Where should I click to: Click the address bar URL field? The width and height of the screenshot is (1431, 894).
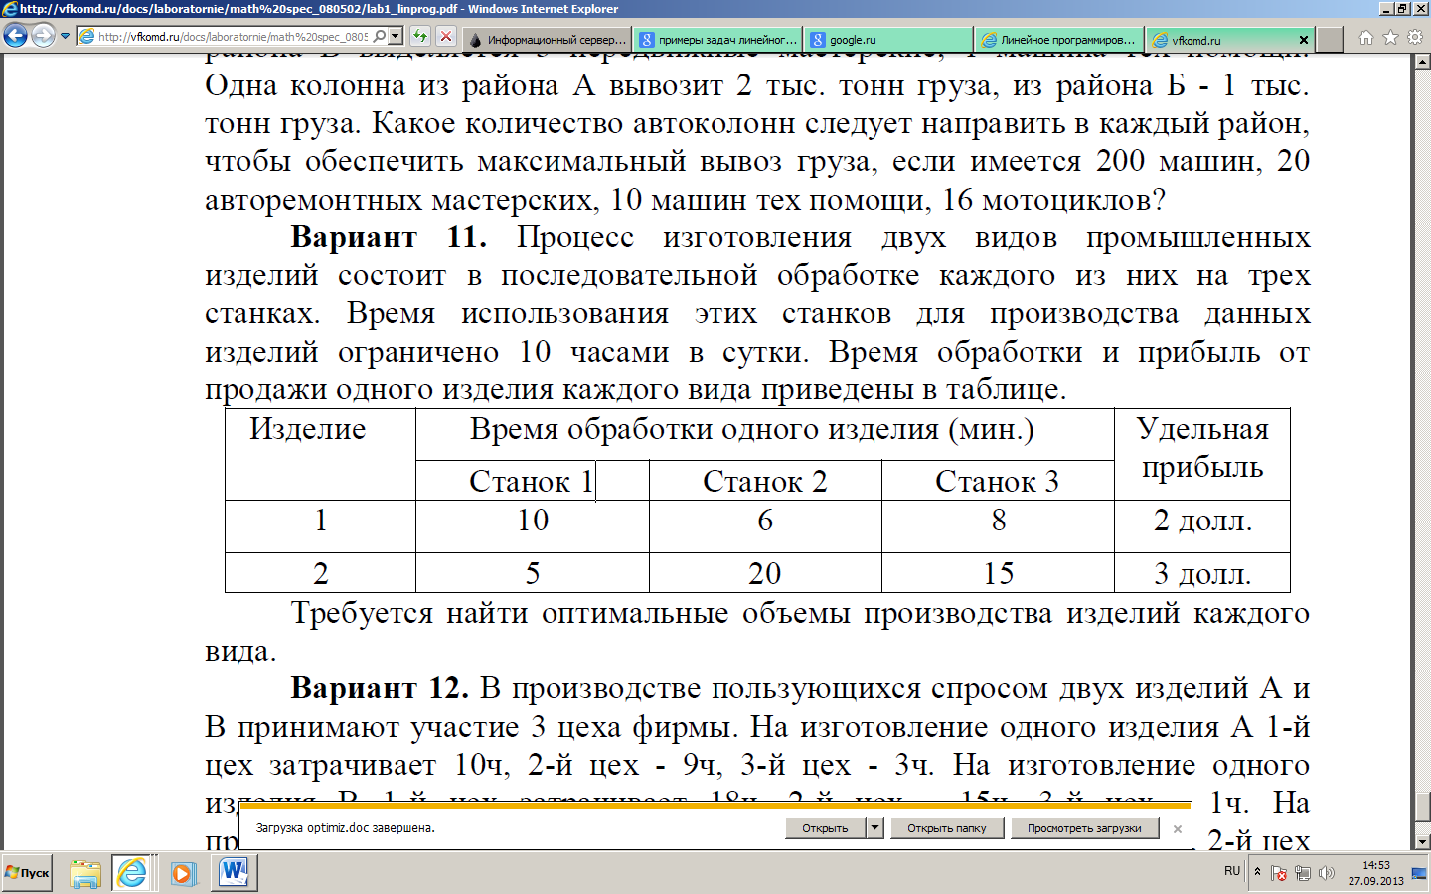click(x=233, y=37)
